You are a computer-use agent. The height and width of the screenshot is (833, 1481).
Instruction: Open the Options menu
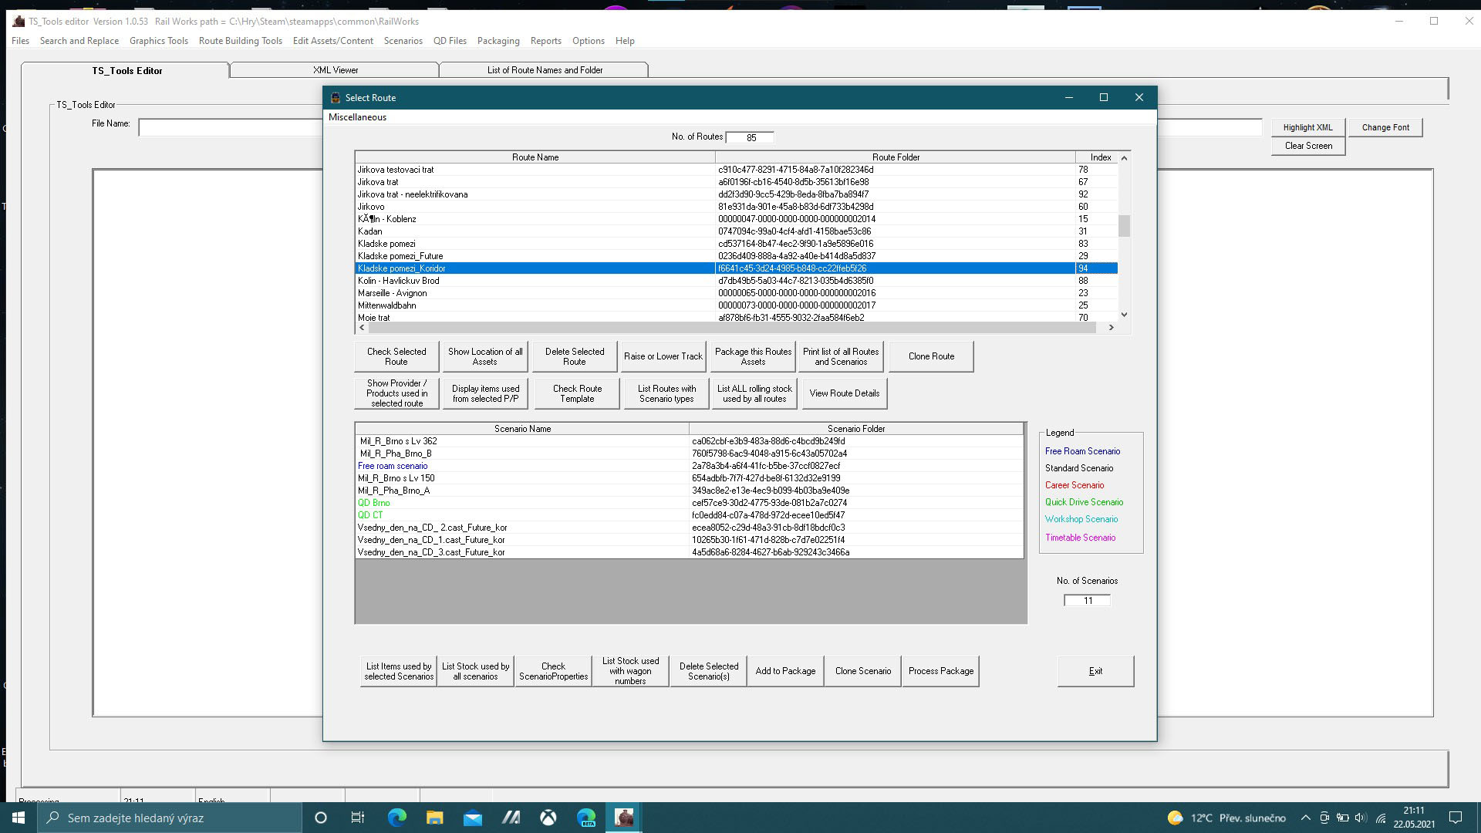pos(589,41)
